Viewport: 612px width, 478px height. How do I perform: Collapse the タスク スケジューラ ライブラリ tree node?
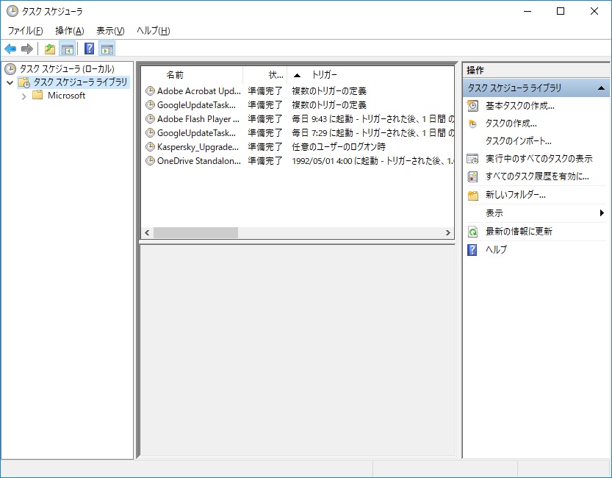[10, 82]
